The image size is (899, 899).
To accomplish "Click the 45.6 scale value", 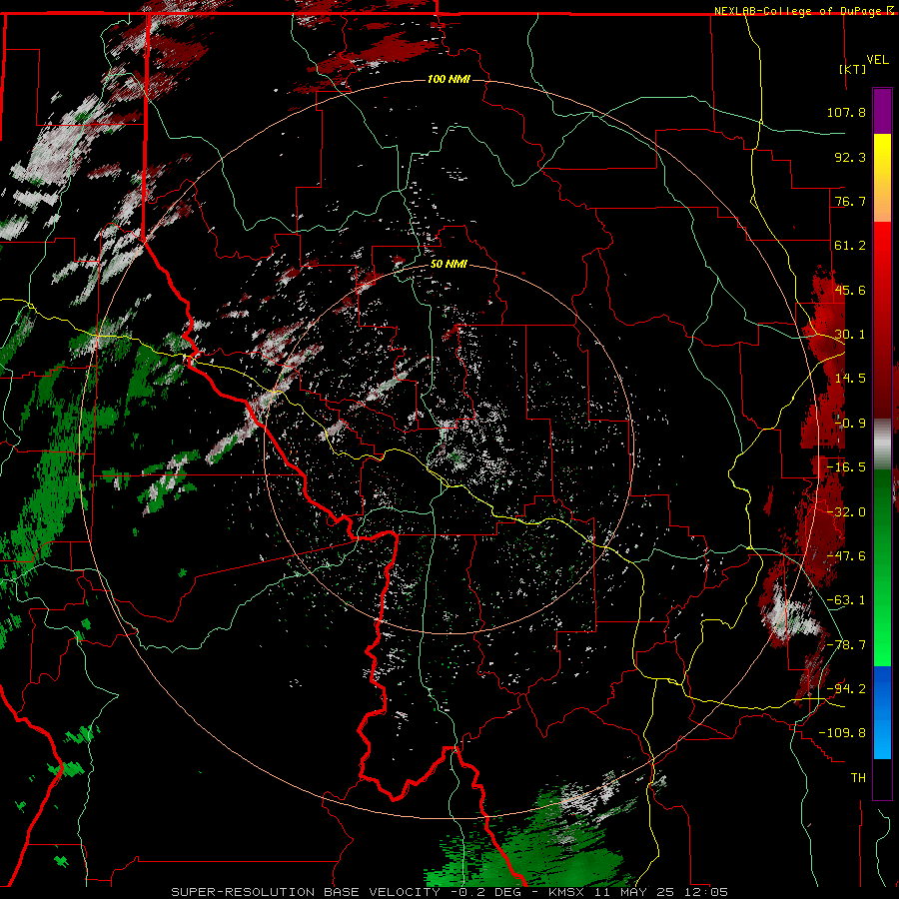I will 850,290.
